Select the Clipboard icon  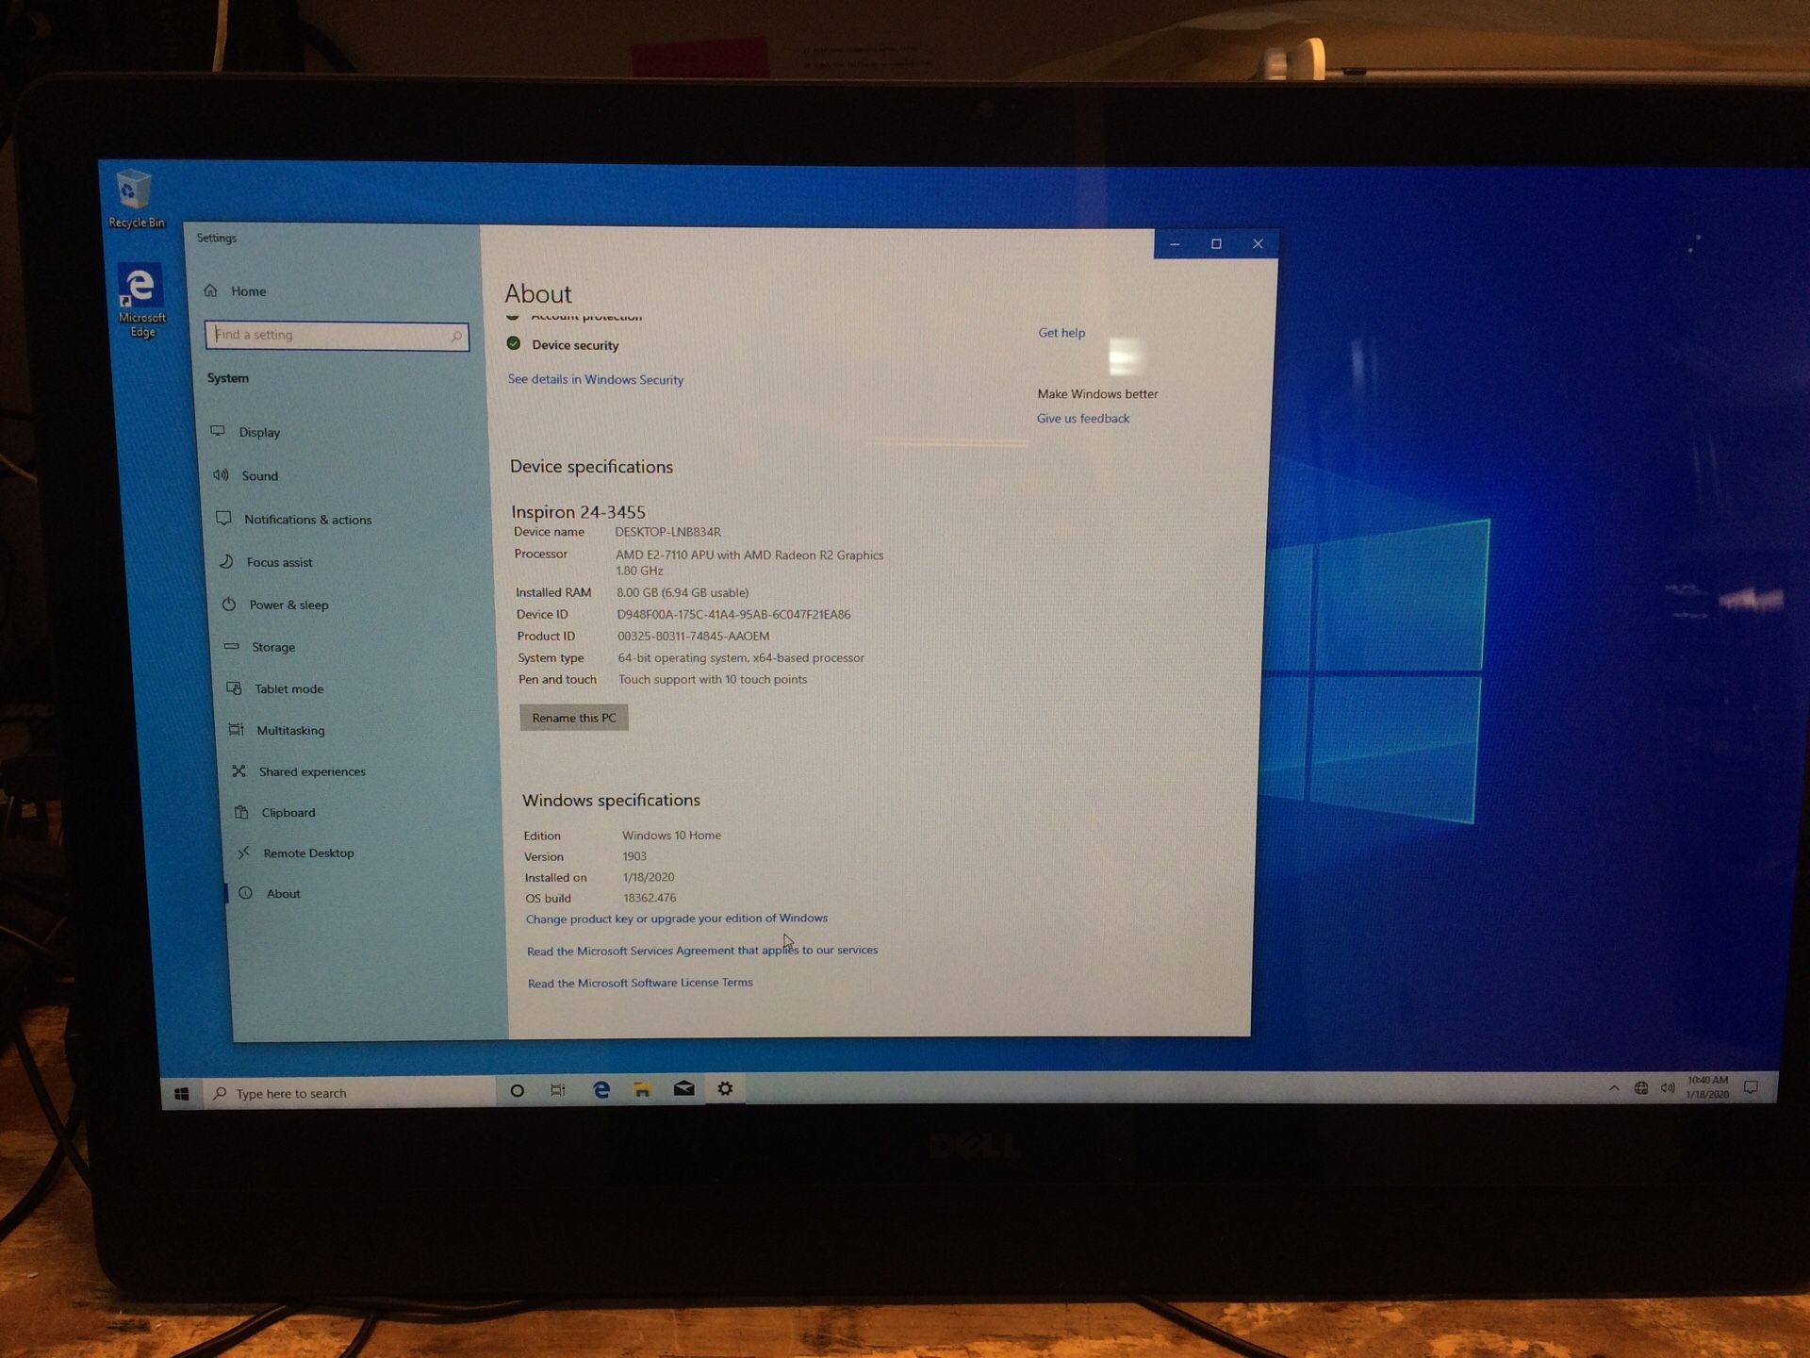point(241,811)
